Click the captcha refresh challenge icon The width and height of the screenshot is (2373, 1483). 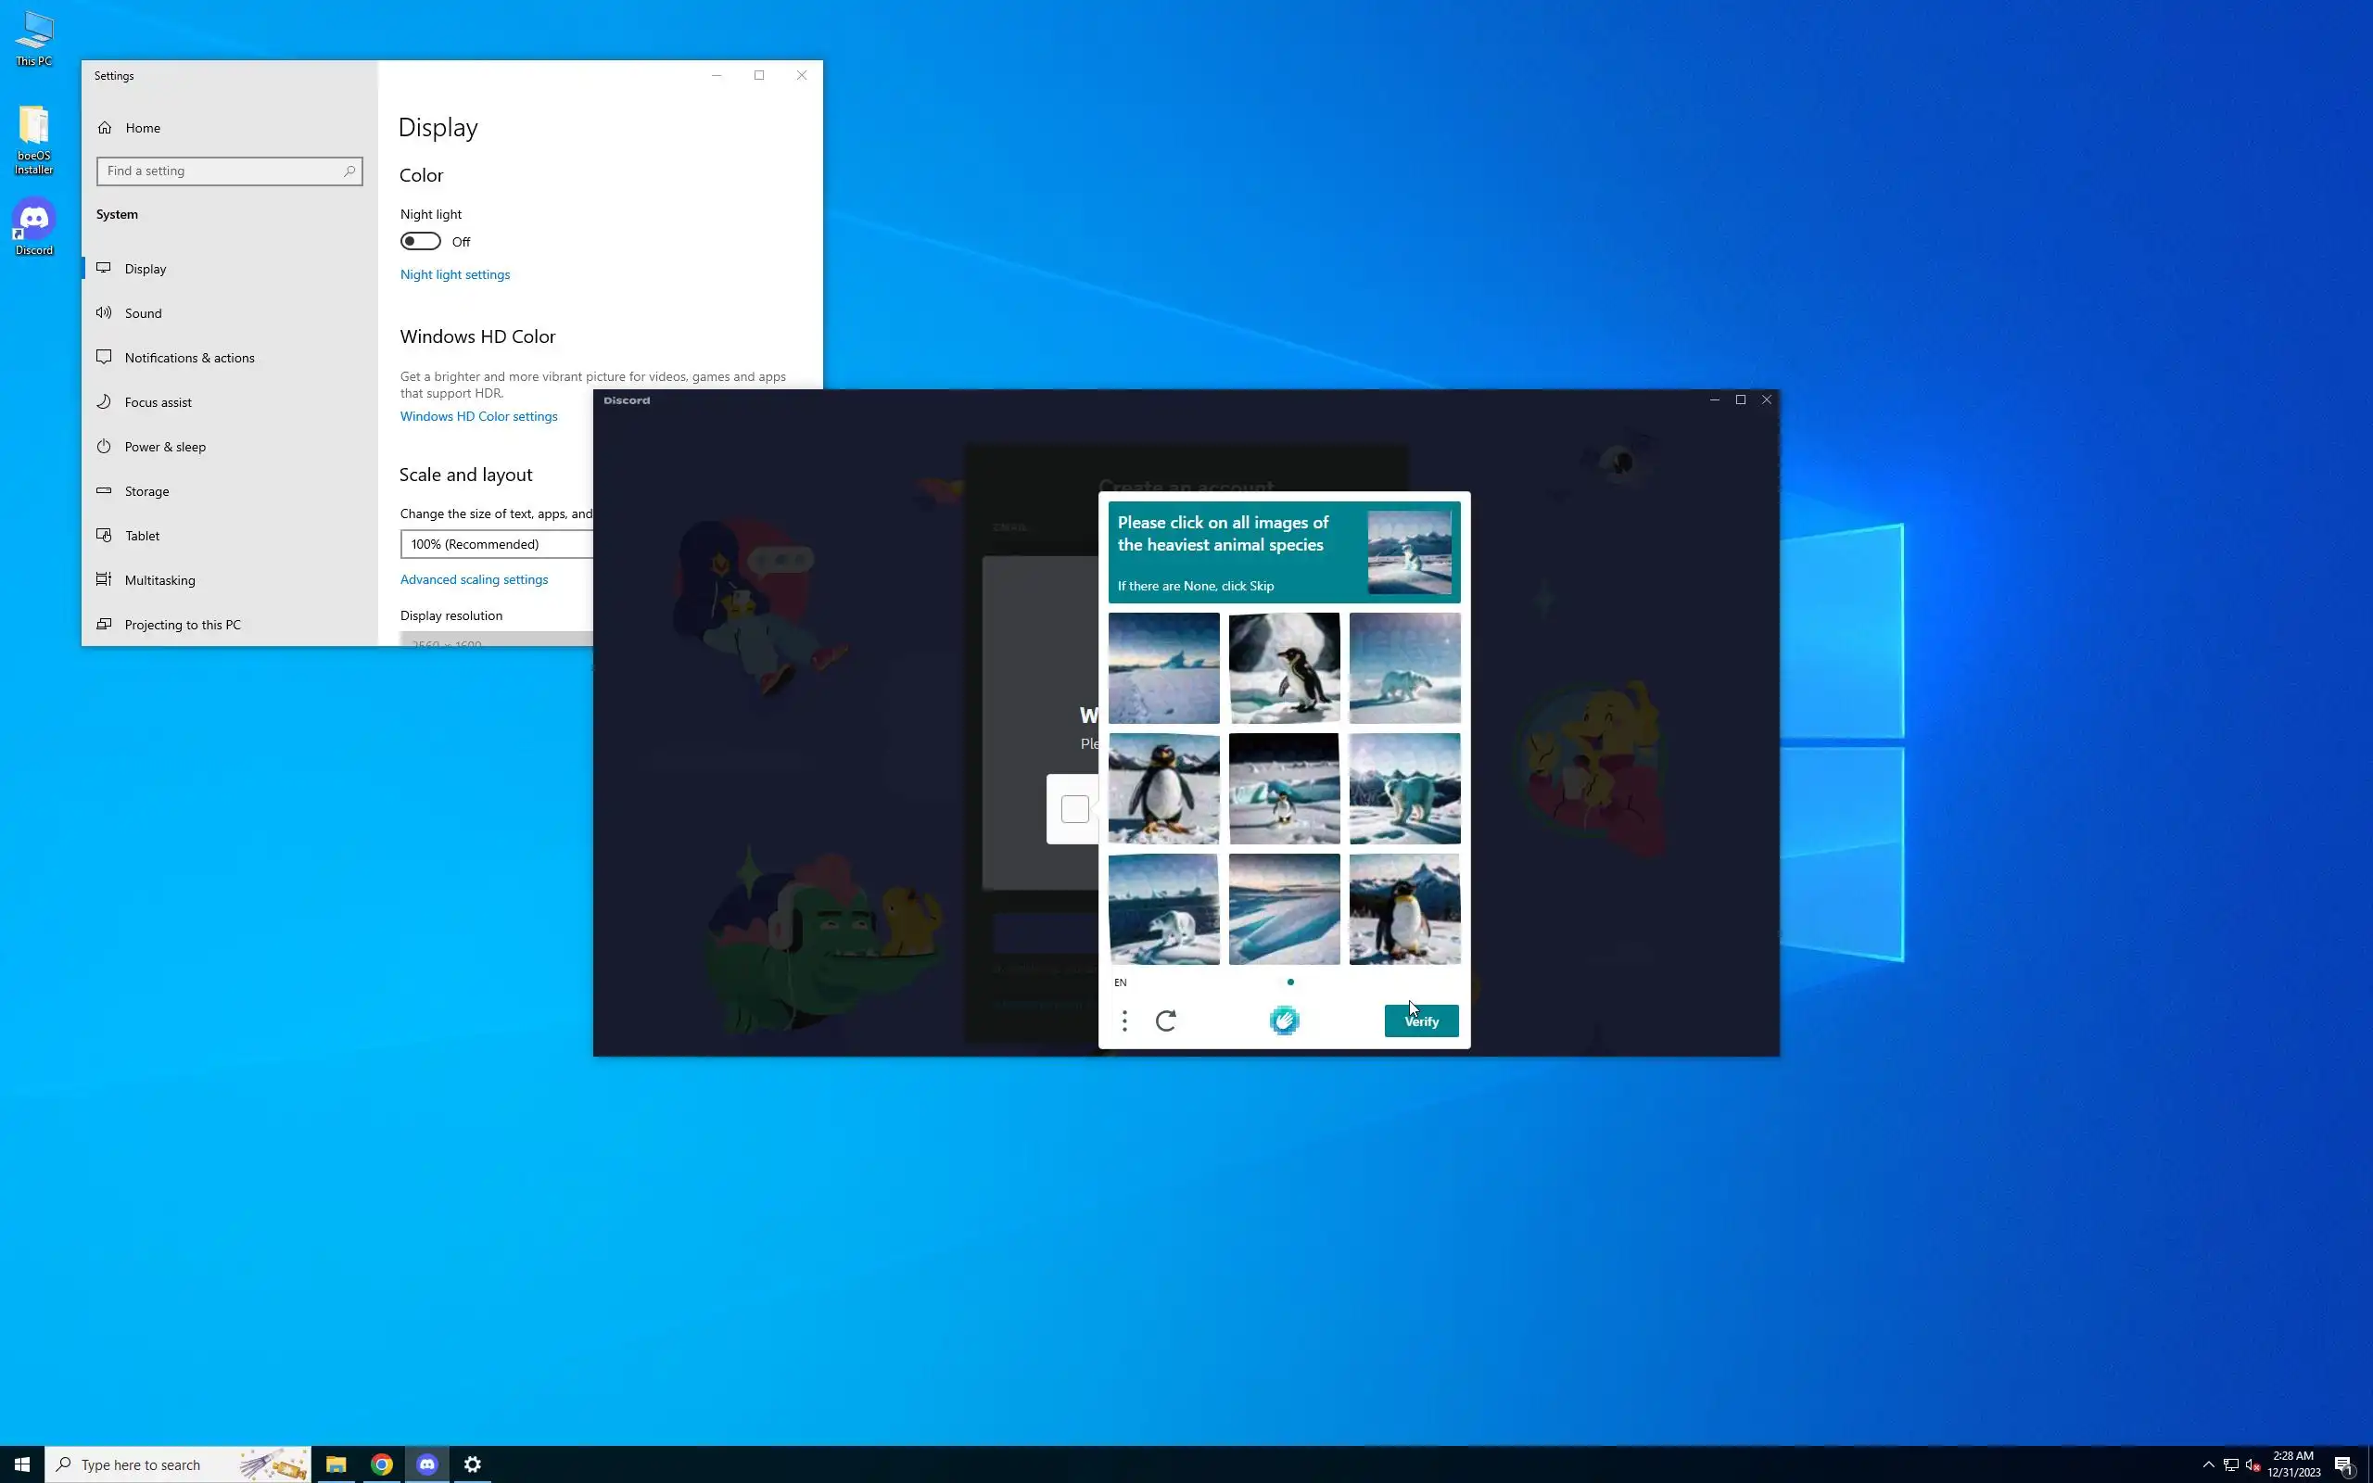point(1166,1021)
